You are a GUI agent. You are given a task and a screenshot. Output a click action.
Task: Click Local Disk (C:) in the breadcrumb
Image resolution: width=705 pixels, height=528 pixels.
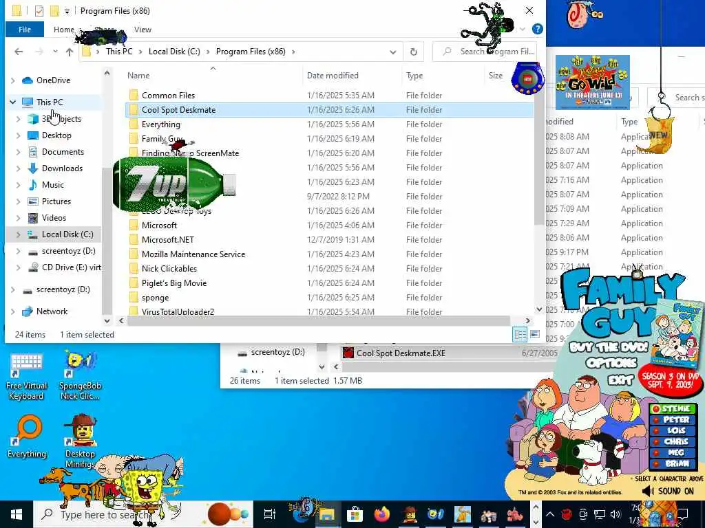click(x=174, y=52)
